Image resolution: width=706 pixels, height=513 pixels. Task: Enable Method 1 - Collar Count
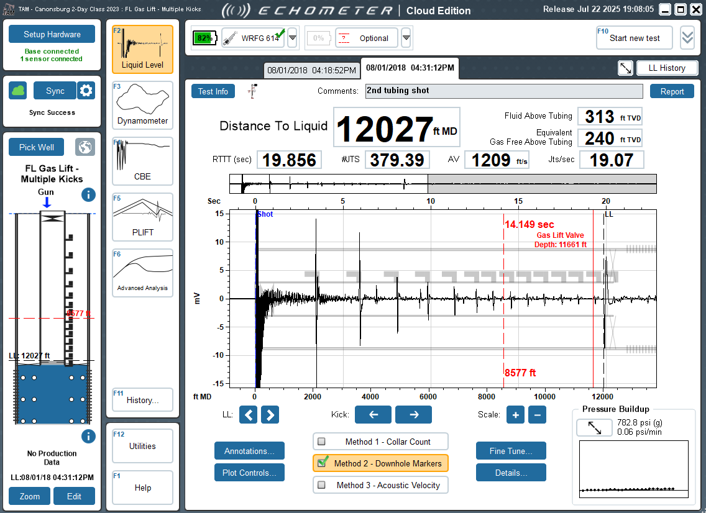coord(380,442)
